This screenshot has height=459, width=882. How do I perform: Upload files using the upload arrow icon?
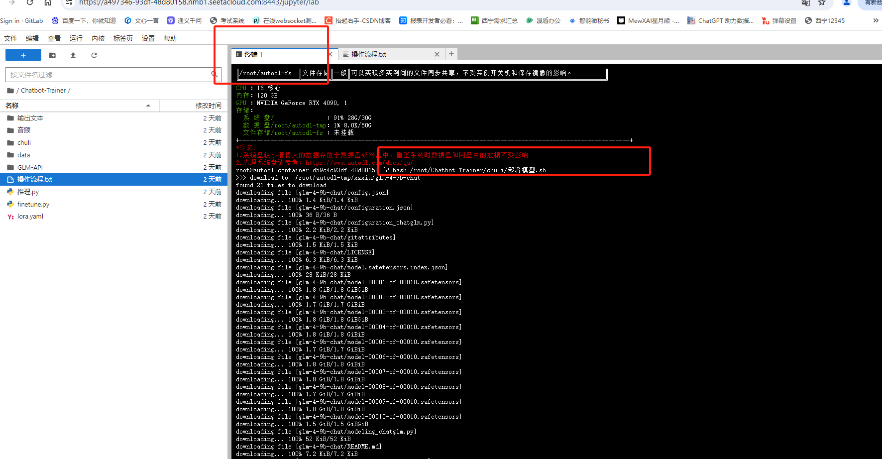[x=73, y=55]
